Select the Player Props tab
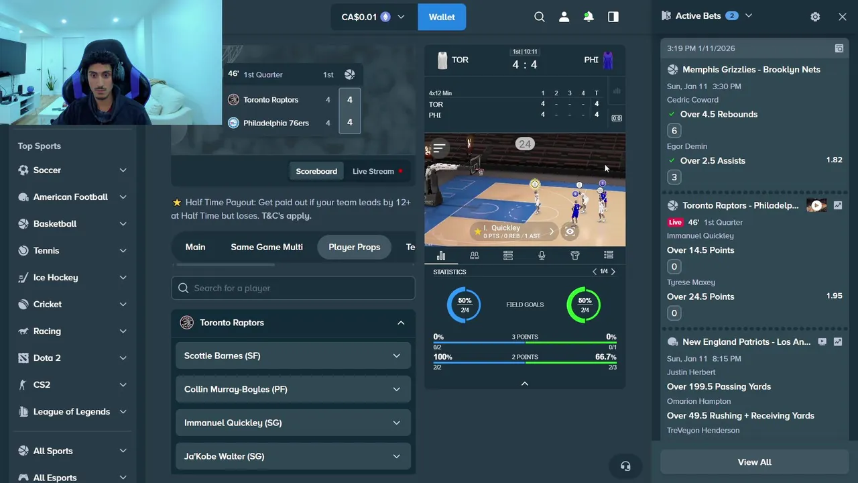 pos(355,247)
